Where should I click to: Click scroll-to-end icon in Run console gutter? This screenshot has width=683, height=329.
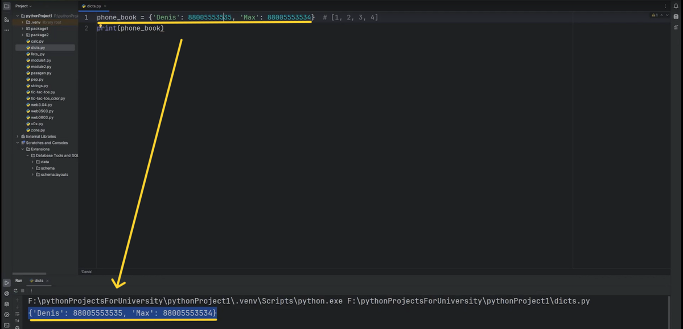pos(17,320)
